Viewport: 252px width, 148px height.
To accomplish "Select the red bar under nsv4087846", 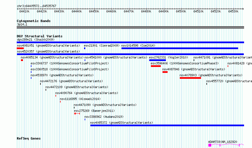I will (x=165, y=72).
